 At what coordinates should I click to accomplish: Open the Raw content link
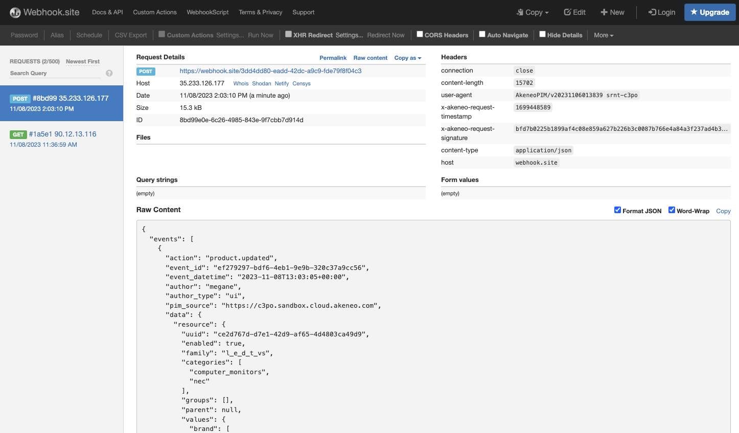(x=371, y=58)
